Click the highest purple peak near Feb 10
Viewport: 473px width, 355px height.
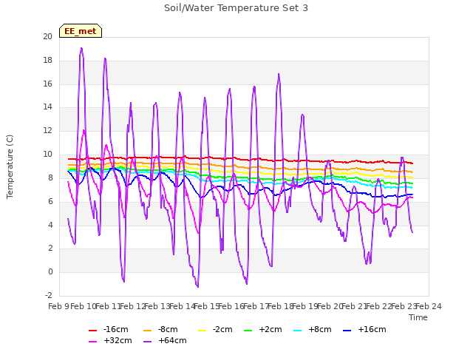pyautogui.click(x=81, y=48)
